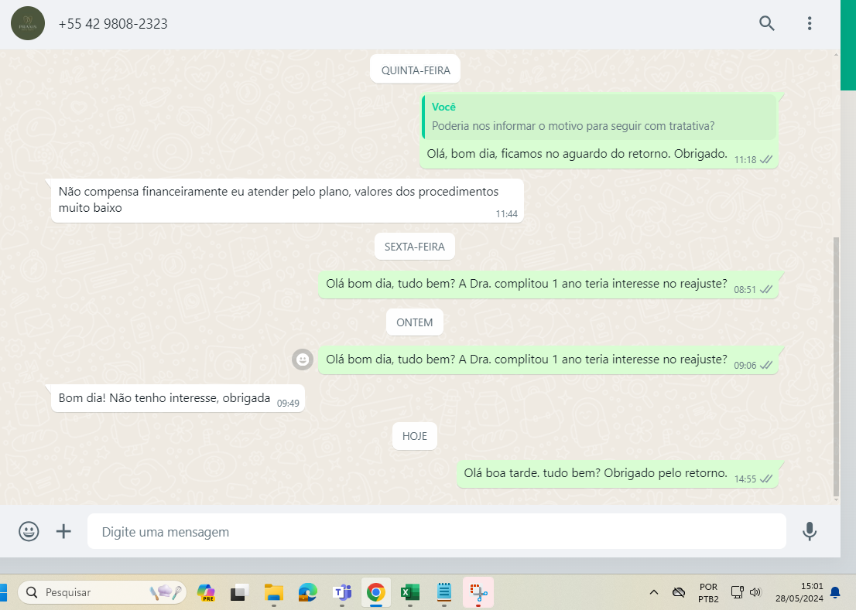Select 09:06 message about reajuste
856x610 pixels.
(548, 360)
